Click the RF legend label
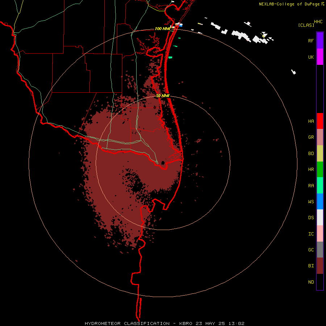This screenshot has height=326, width=326. click(311, 41)
